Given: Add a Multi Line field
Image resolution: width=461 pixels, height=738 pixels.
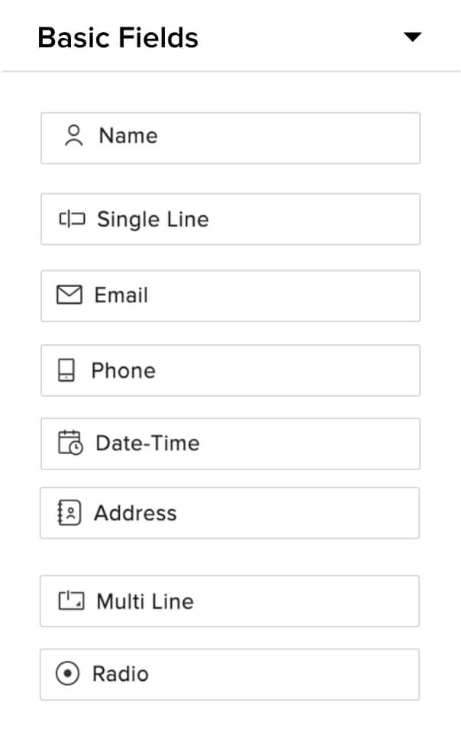Looking at the screenshot, I should pos(145,601).
